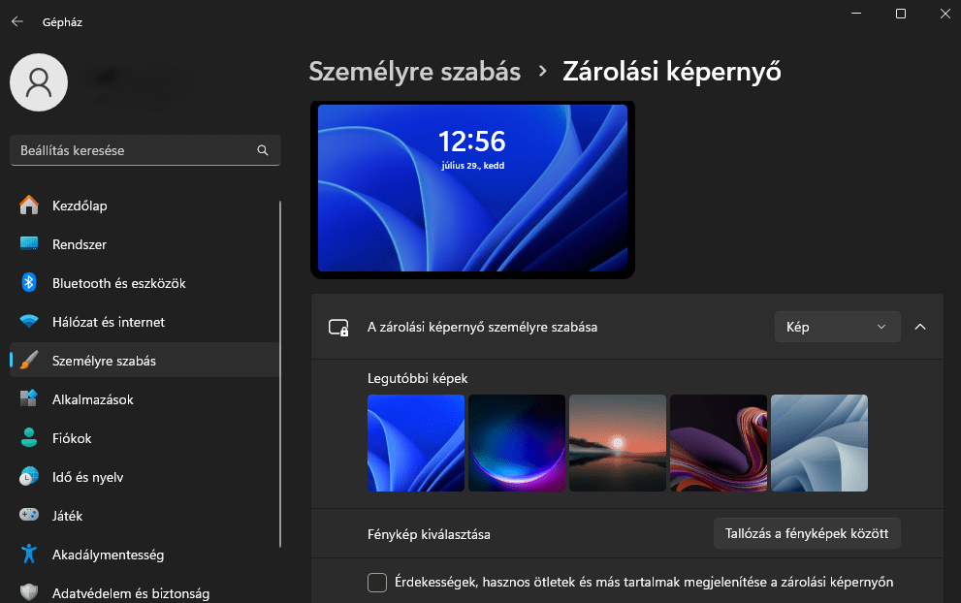Viewport: 961px width, 603px height.
Task: Select the purple ribbon swirl thumbnail
Action: (x=719, y=442)
